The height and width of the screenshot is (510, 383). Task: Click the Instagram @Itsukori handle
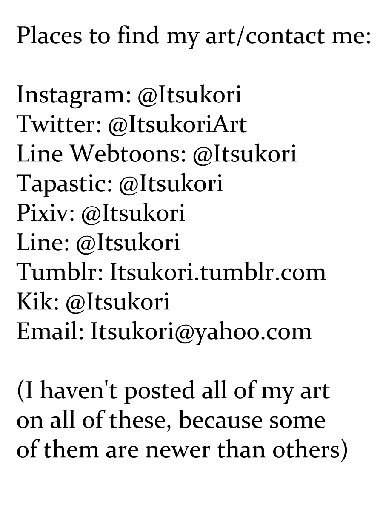[189, 95]
